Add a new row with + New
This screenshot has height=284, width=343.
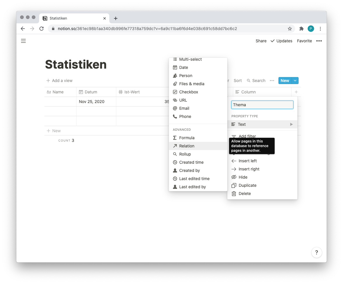point(54,131)
